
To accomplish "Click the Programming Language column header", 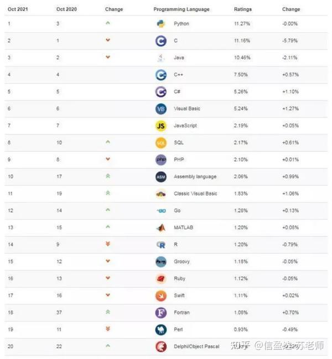I will click(x=181, y=9).
